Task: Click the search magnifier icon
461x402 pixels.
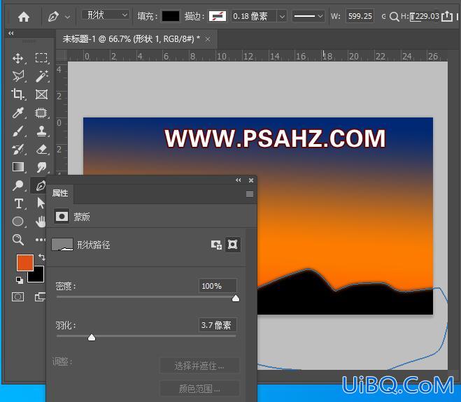Action: point(394,17)
